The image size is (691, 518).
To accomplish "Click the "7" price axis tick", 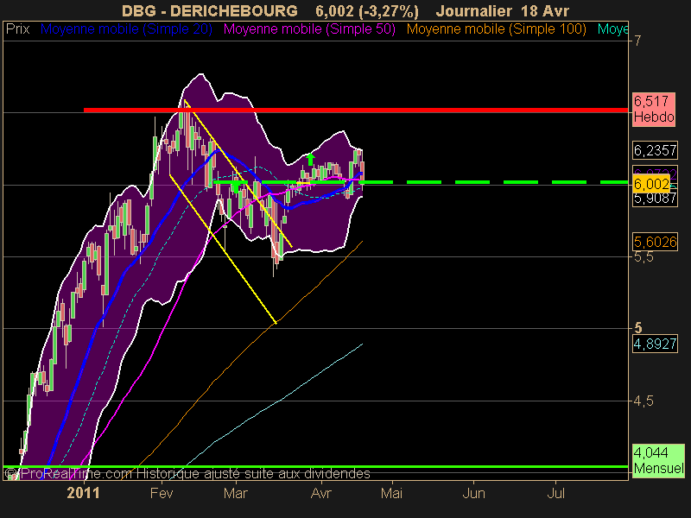I will point(637,41).
